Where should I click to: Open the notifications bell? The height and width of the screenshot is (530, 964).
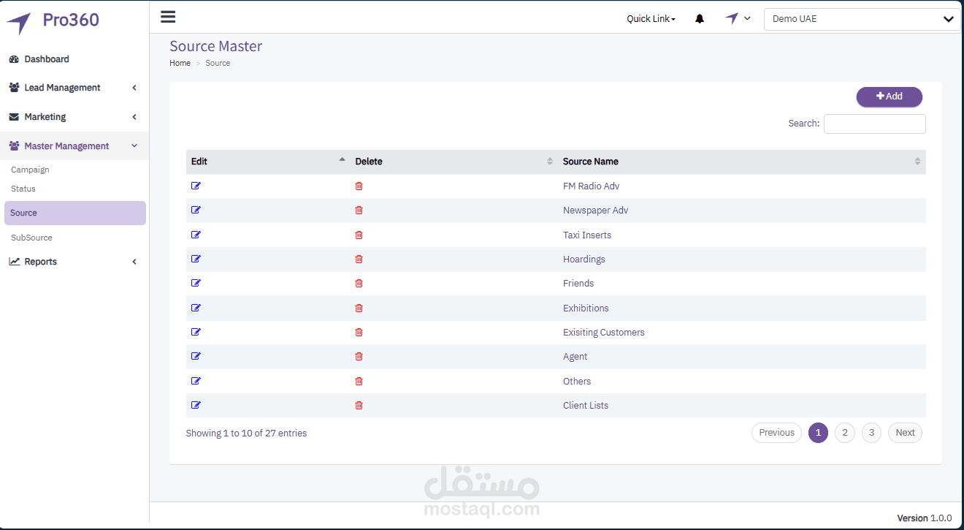pos(700,19)
